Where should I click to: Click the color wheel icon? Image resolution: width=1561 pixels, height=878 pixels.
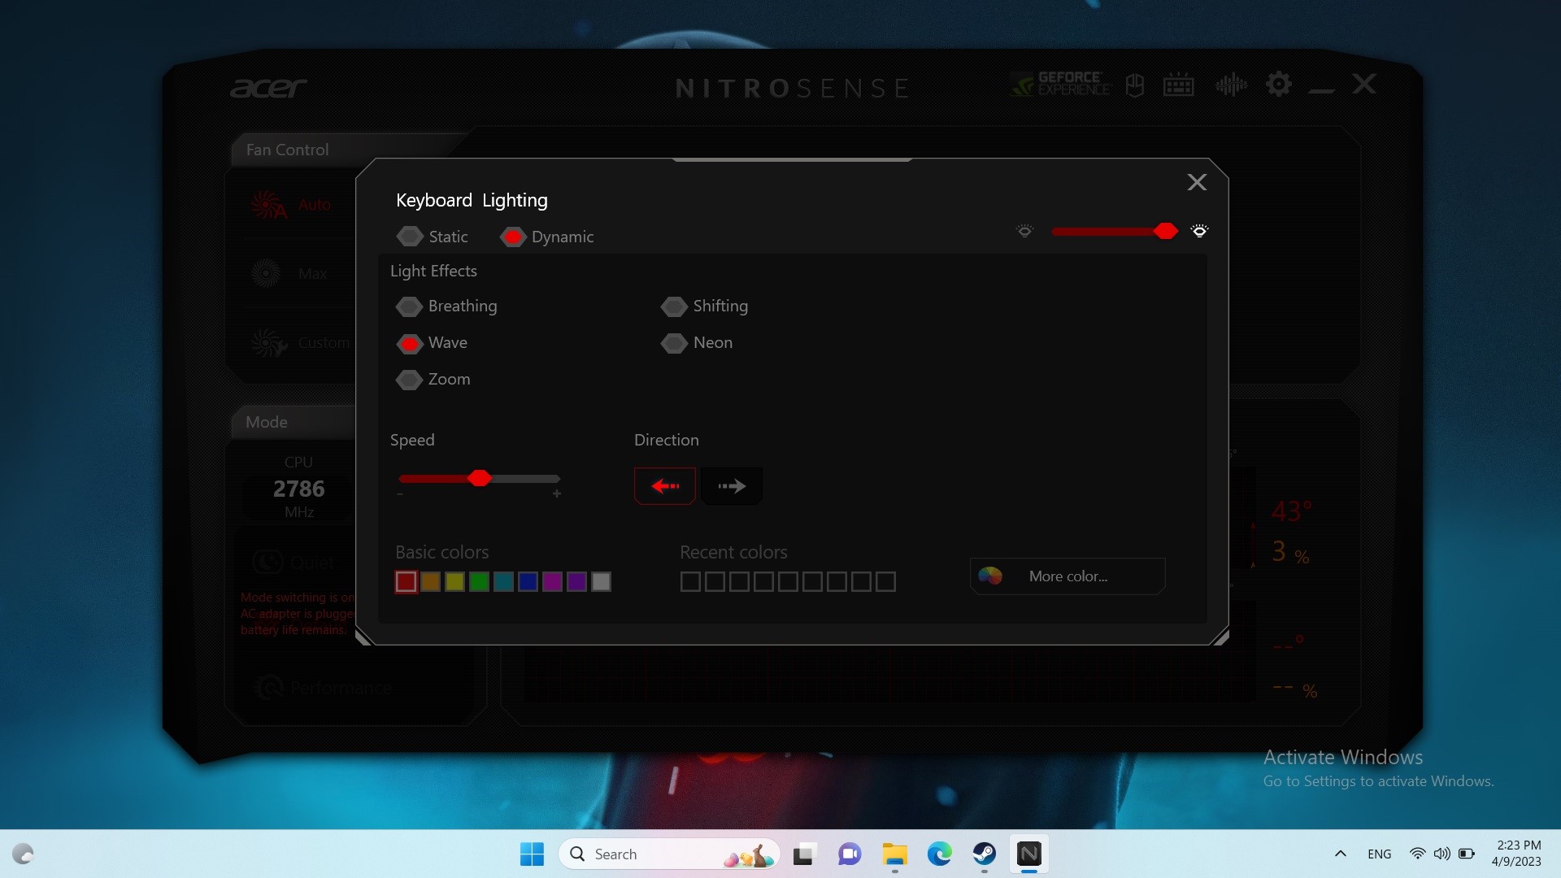click(990, 576)
